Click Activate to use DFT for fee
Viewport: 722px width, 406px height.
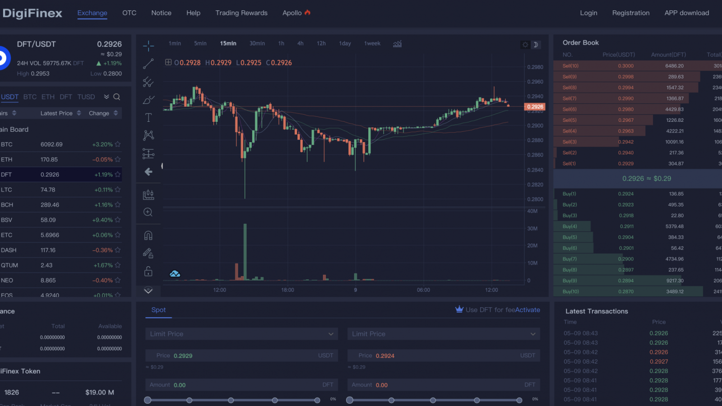(x=528, y=310)
